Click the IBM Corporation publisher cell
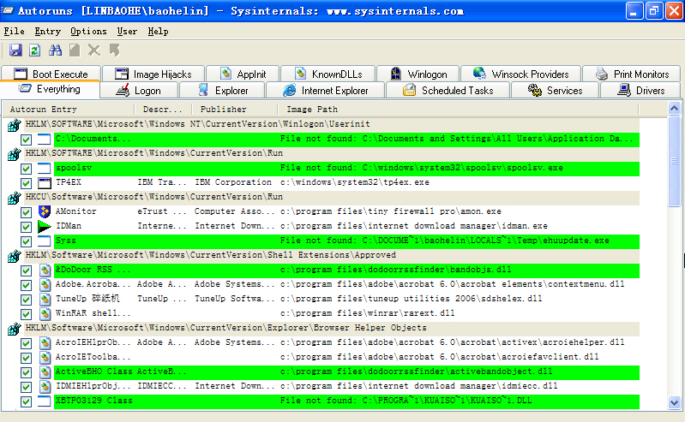This screenshot has height=422, width=685. [233, 182]
